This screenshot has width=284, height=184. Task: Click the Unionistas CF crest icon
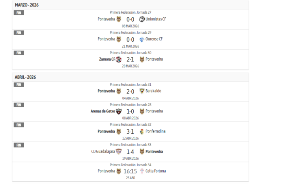[142, 19]
